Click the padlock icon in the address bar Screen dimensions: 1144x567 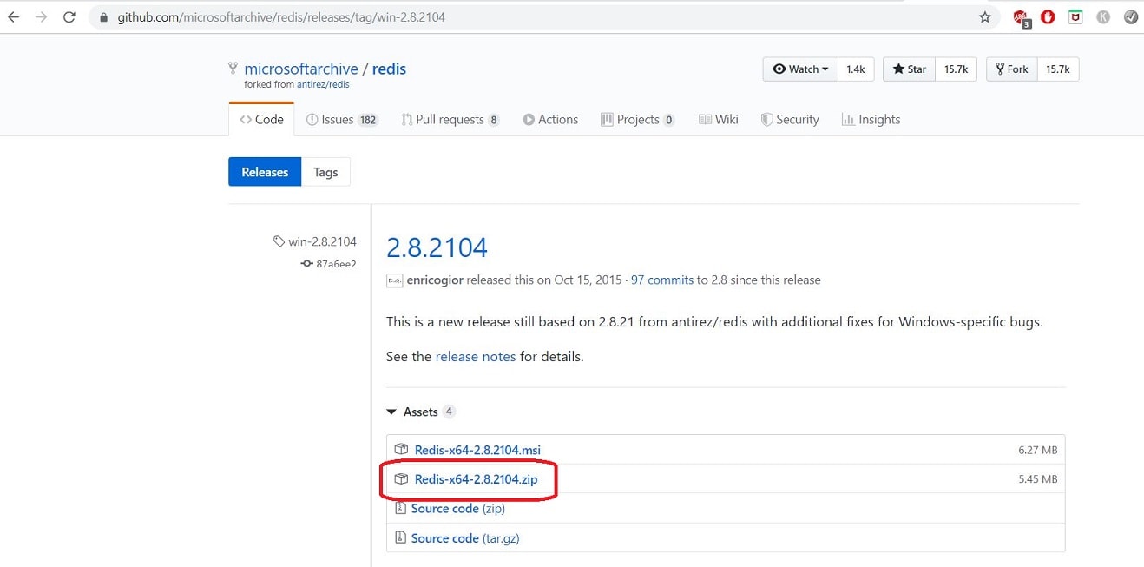(104, 17)
